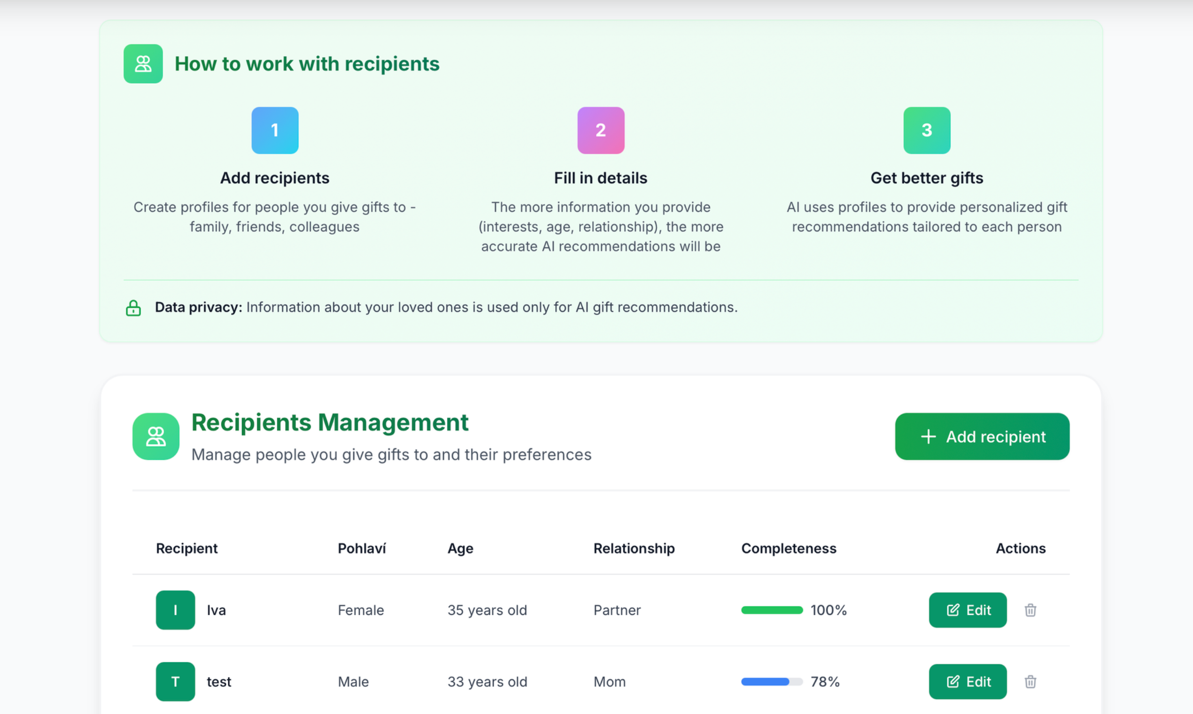Delete test recipient with trash icon
1193x714 pixels.
tap(1030, 681)
